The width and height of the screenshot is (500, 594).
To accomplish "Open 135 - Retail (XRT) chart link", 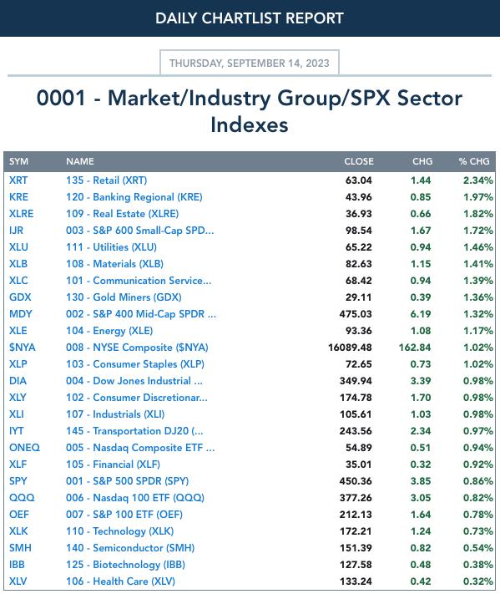I will [x=106, y=180].
